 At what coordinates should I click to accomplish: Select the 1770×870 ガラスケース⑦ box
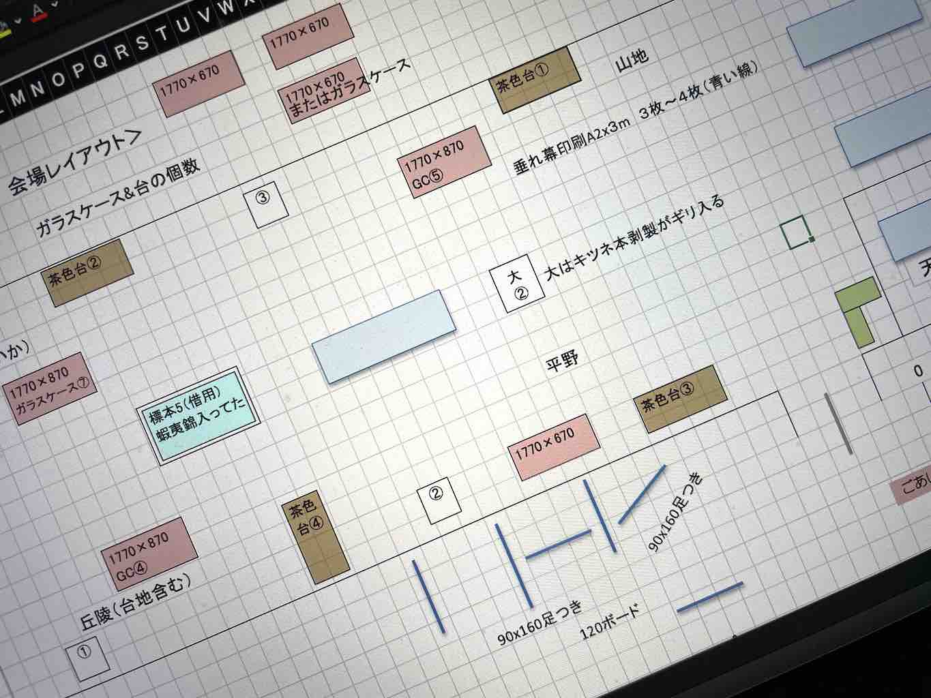click(x=49, y=389)
